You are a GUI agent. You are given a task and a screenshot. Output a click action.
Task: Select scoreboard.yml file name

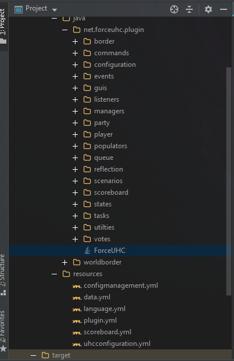107,332
